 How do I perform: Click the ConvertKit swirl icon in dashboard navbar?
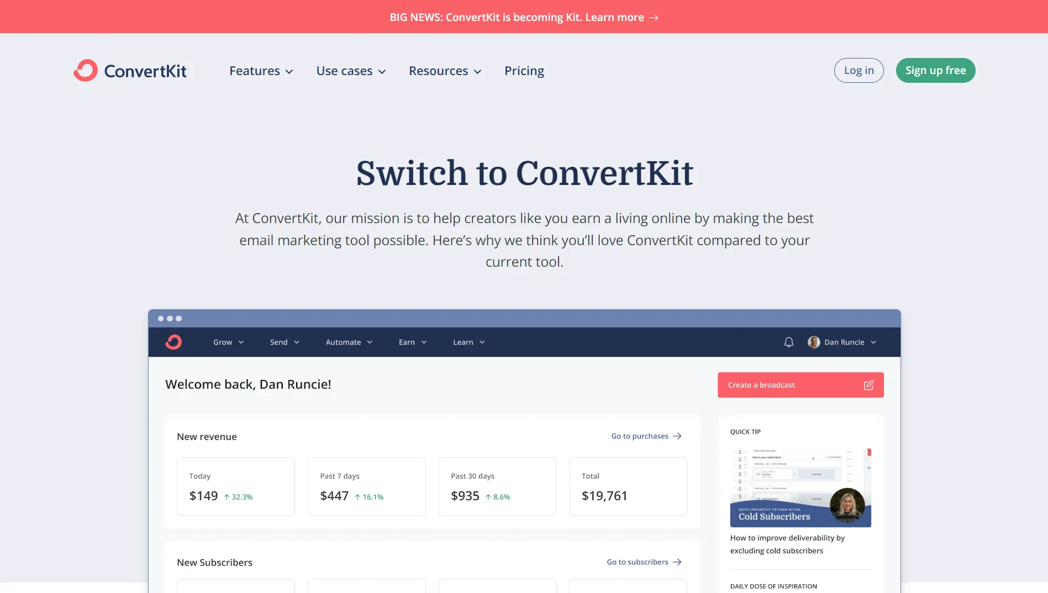point(173,342)
